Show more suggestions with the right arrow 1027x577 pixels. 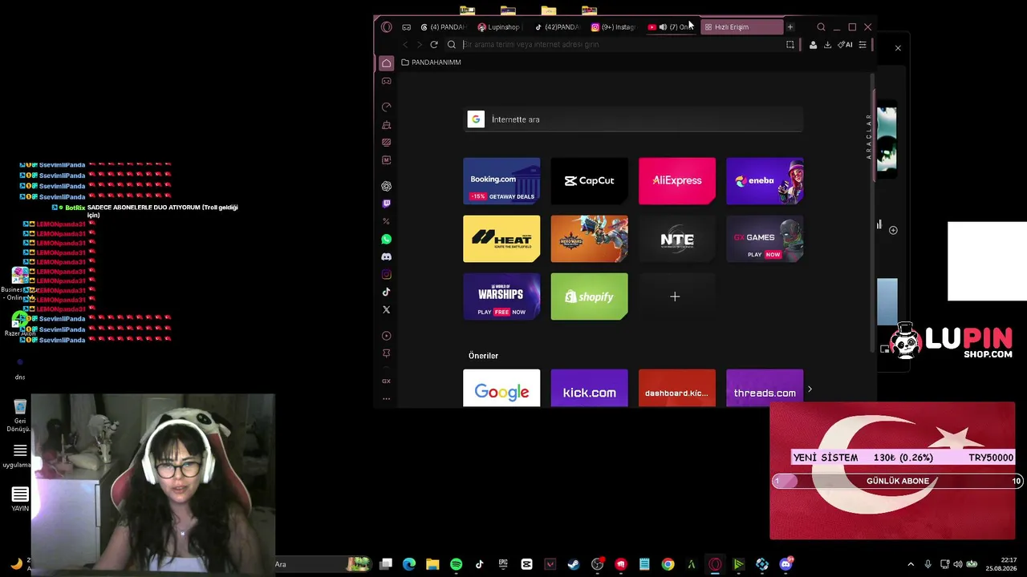(x=810, y=389)
